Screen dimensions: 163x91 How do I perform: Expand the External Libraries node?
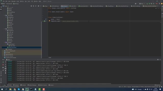point(3,56)
